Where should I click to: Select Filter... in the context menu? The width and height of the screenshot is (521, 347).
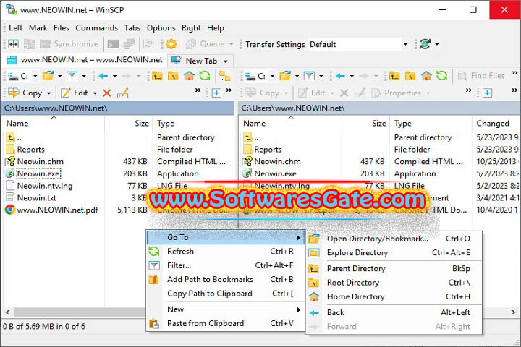click(225, 265)
